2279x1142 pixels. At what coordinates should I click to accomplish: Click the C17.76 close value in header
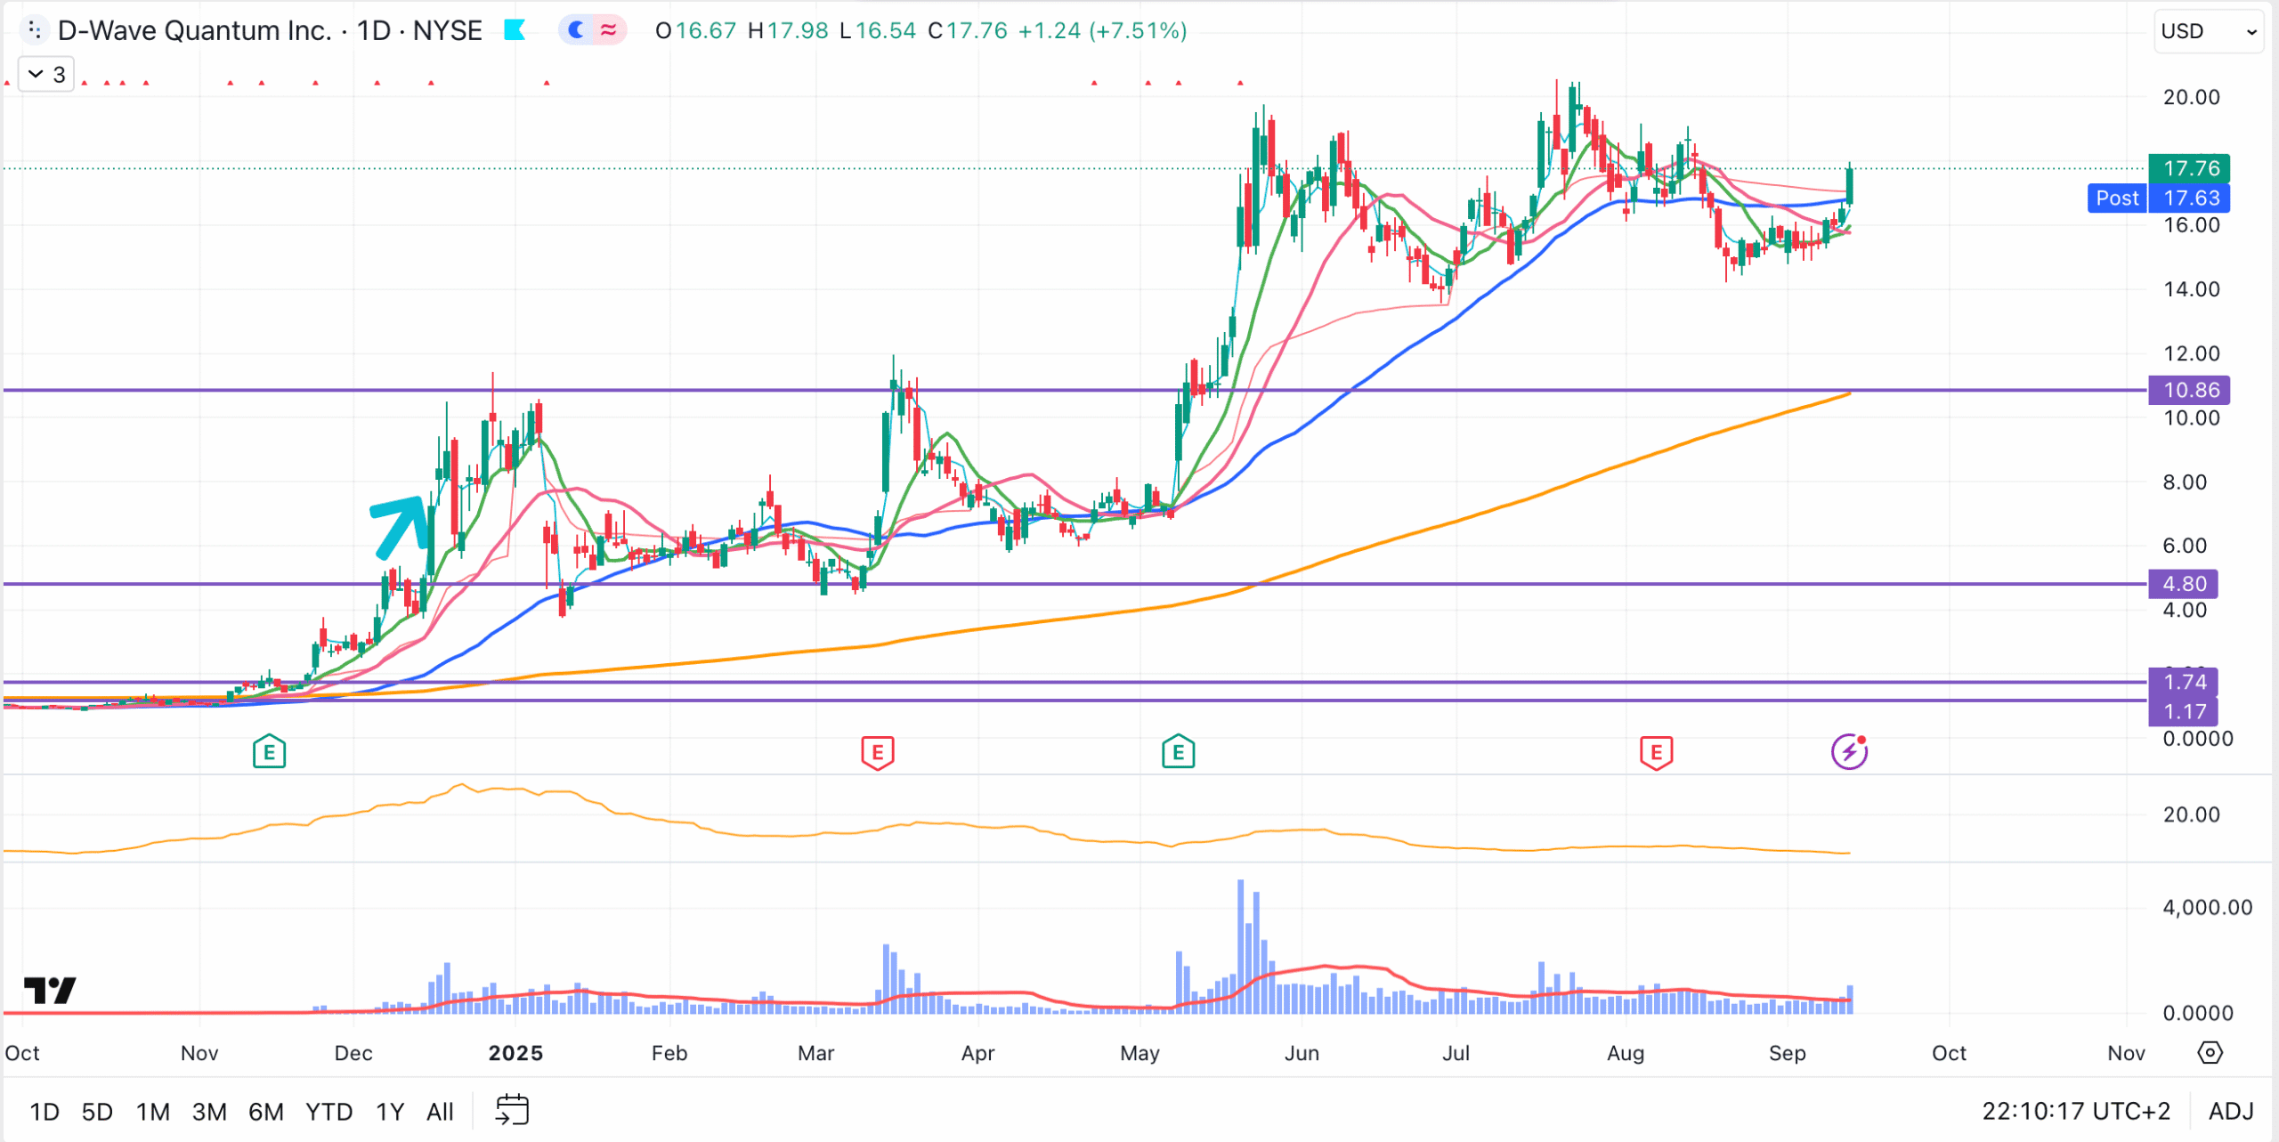pos(967,31)
